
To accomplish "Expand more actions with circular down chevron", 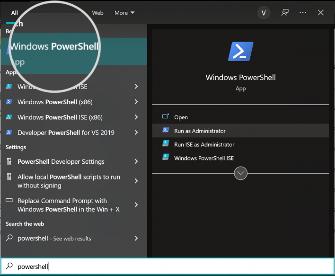I will [x=240, y=173].
